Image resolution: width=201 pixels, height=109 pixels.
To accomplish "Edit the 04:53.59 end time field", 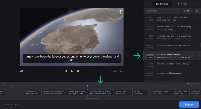I will coord(150,58).
